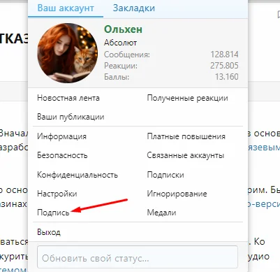280x272 pixels.
Task: Open the Игнорирование list
Action: [x=177, y=194]
